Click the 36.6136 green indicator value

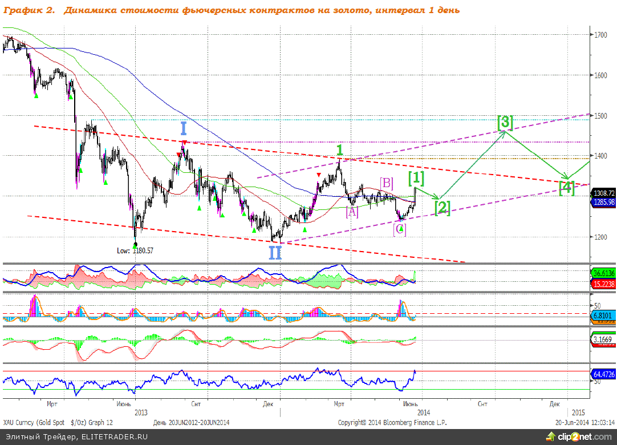point(603,274)
